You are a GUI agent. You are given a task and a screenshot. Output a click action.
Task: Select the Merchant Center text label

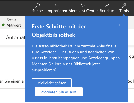click(x=83, y=11)
